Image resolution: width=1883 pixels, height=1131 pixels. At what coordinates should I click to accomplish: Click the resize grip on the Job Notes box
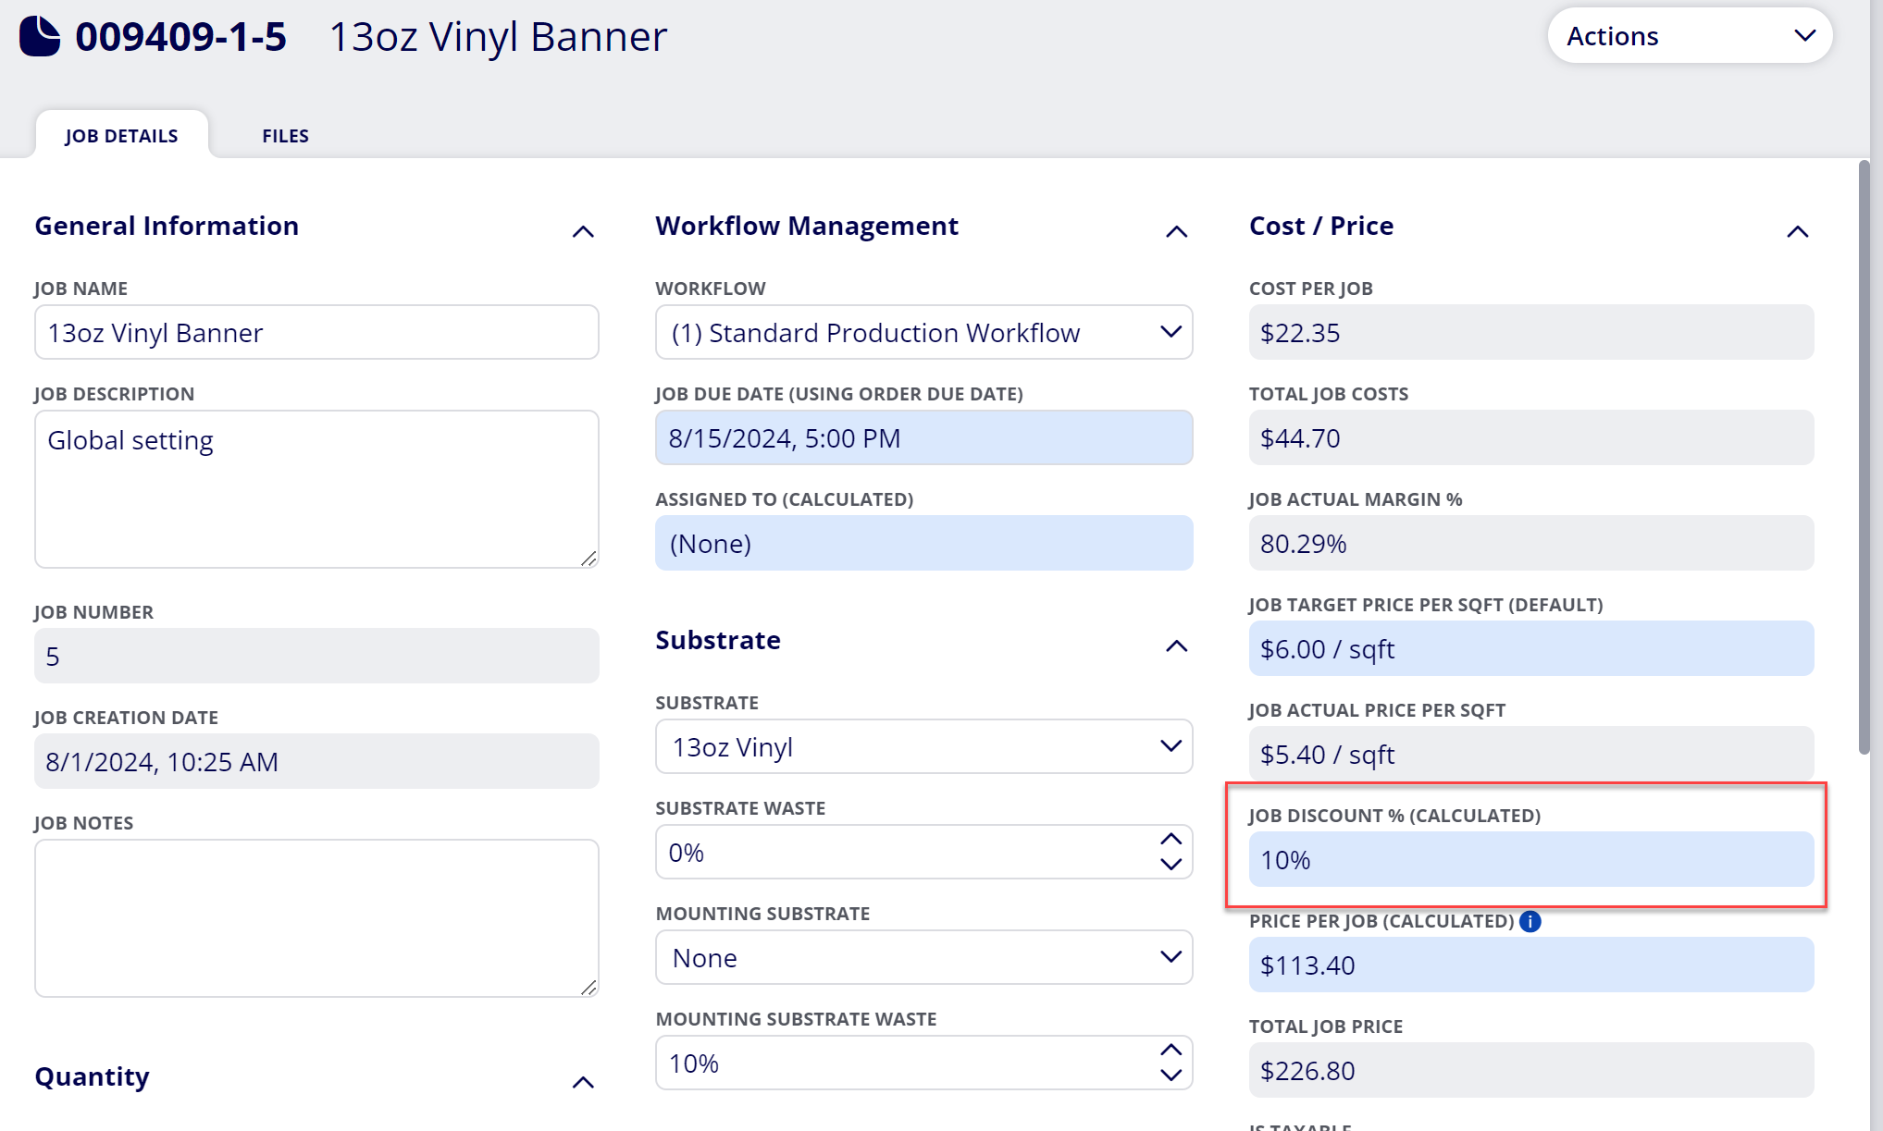tap(588, 987)
